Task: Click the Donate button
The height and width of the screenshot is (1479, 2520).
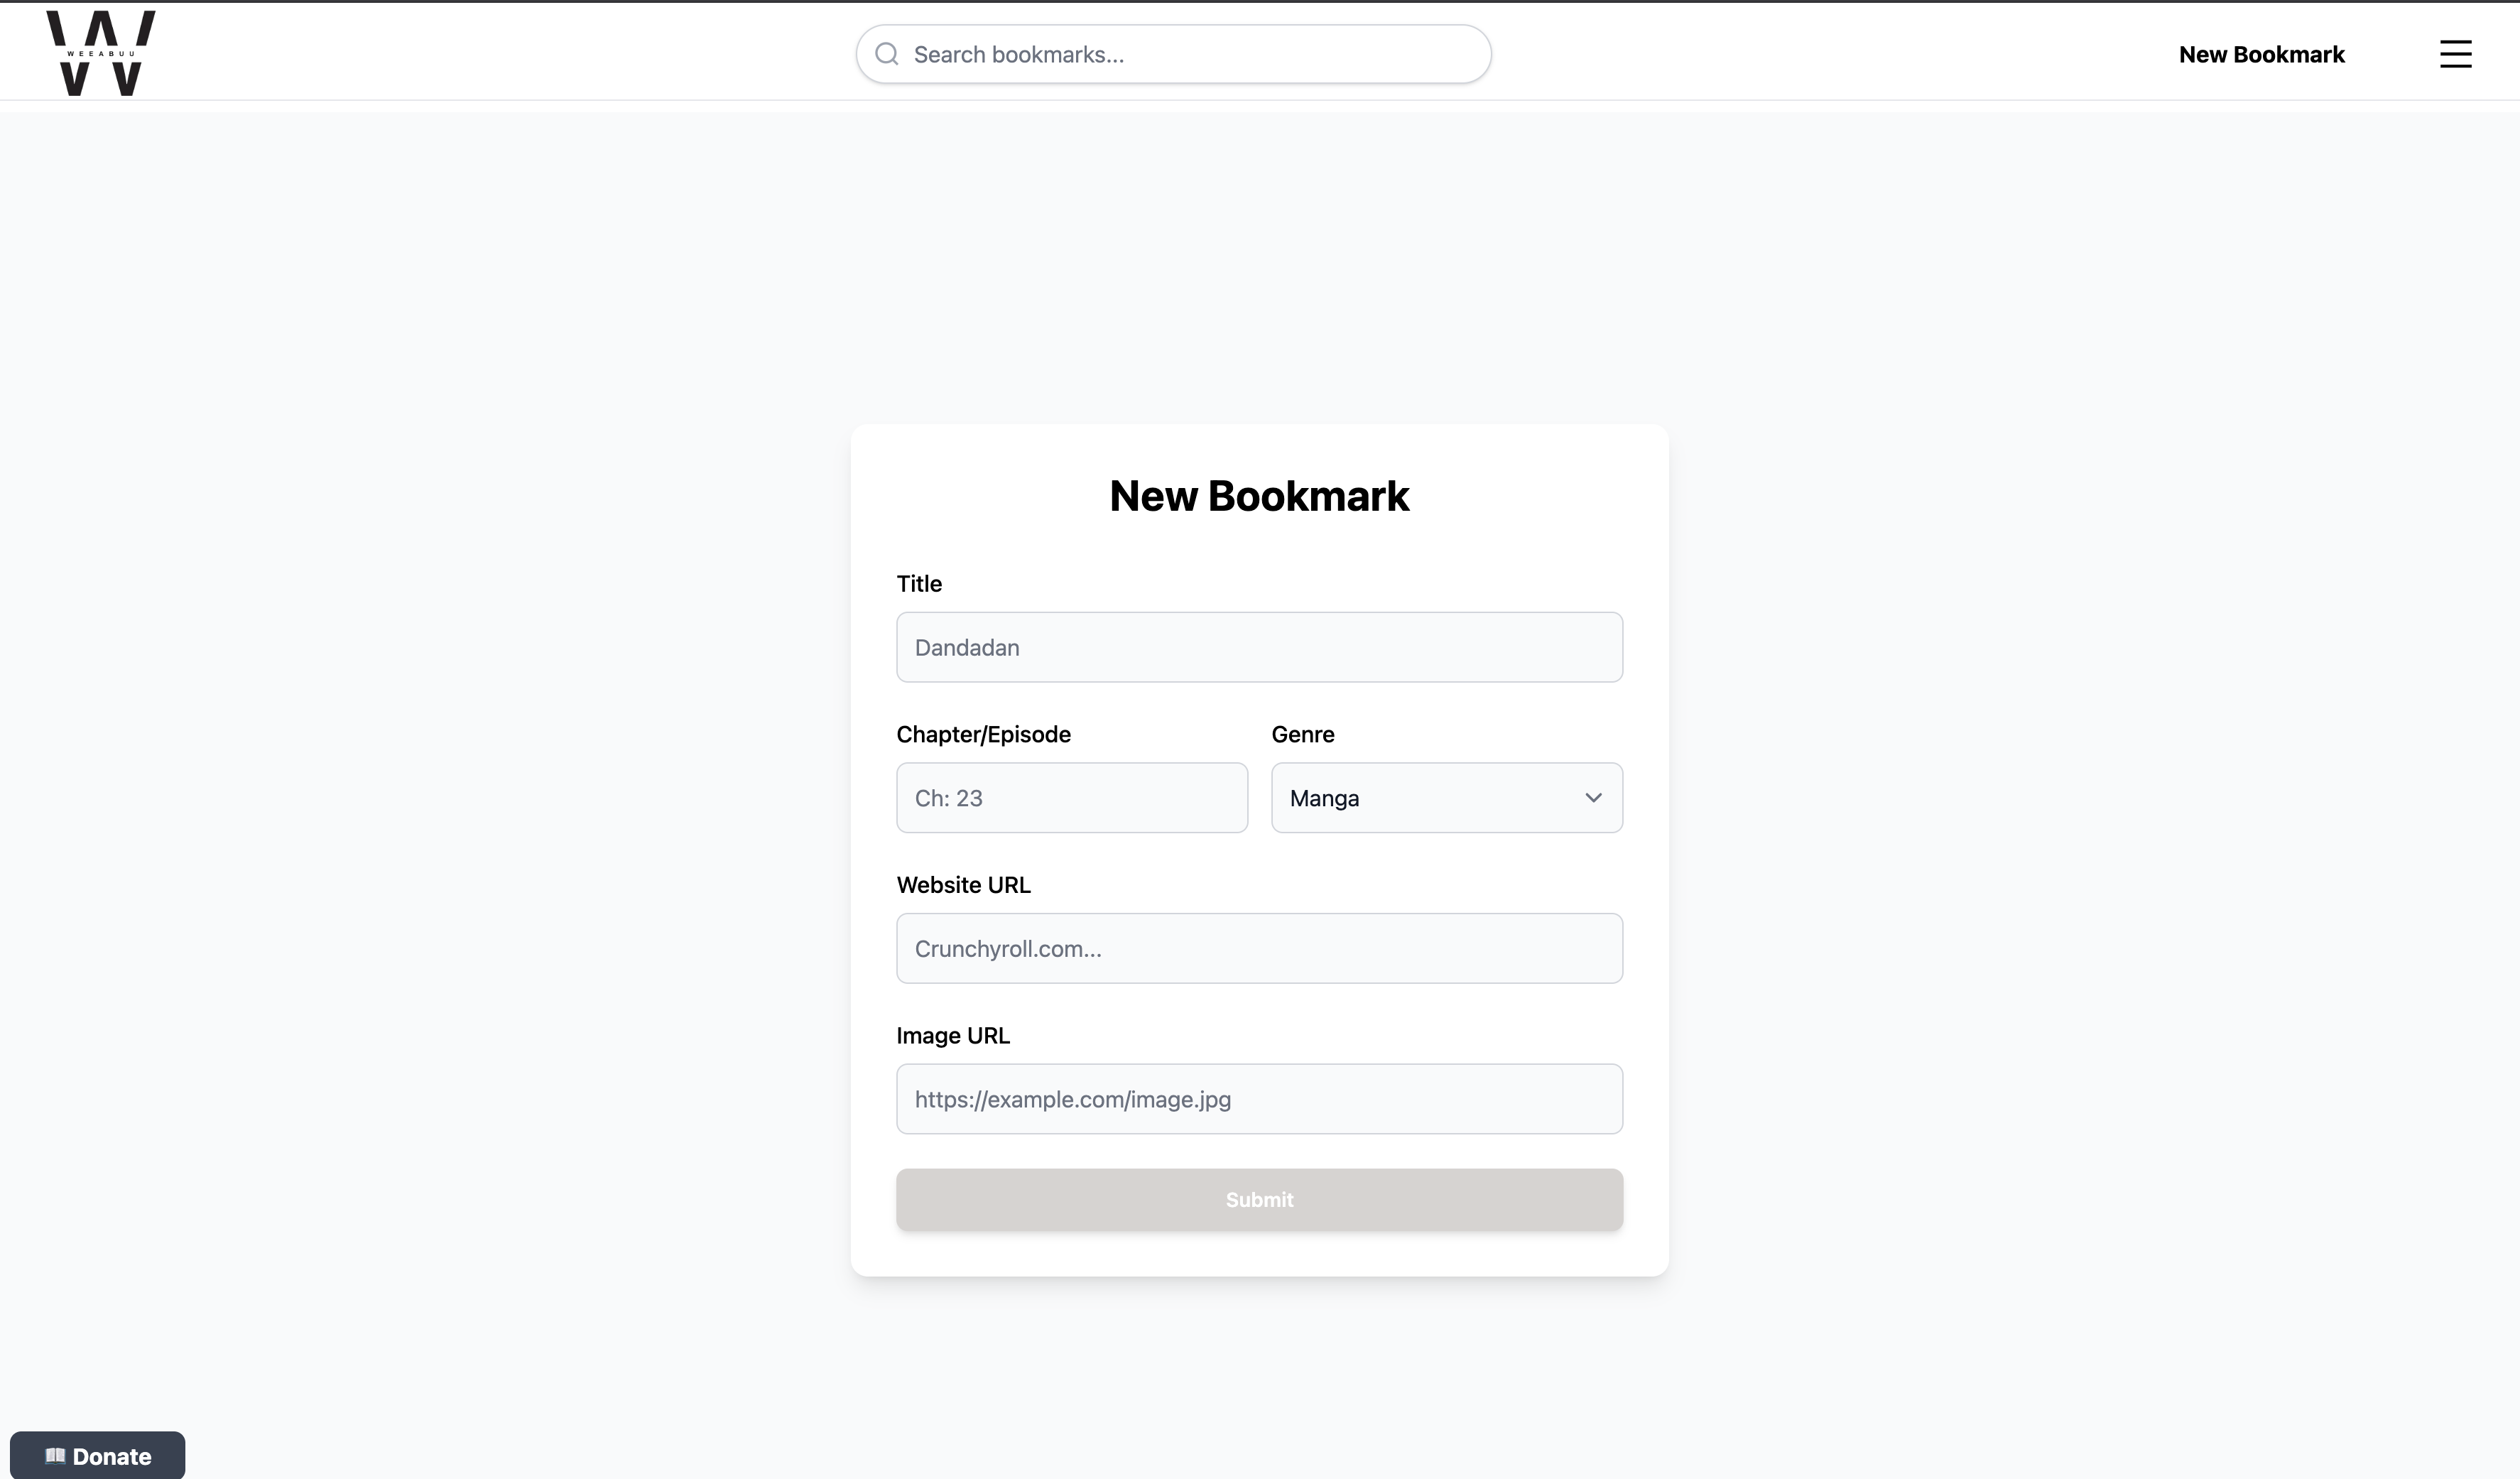Action: [97, 1455]
